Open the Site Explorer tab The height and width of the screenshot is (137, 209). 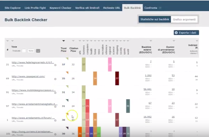coord(13,8)
